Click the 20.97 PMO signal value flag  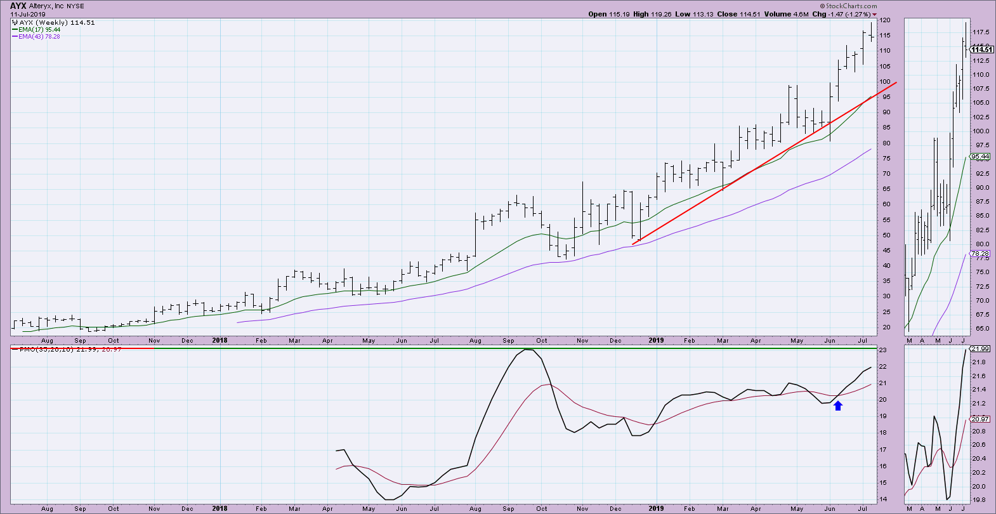(980, 419)
